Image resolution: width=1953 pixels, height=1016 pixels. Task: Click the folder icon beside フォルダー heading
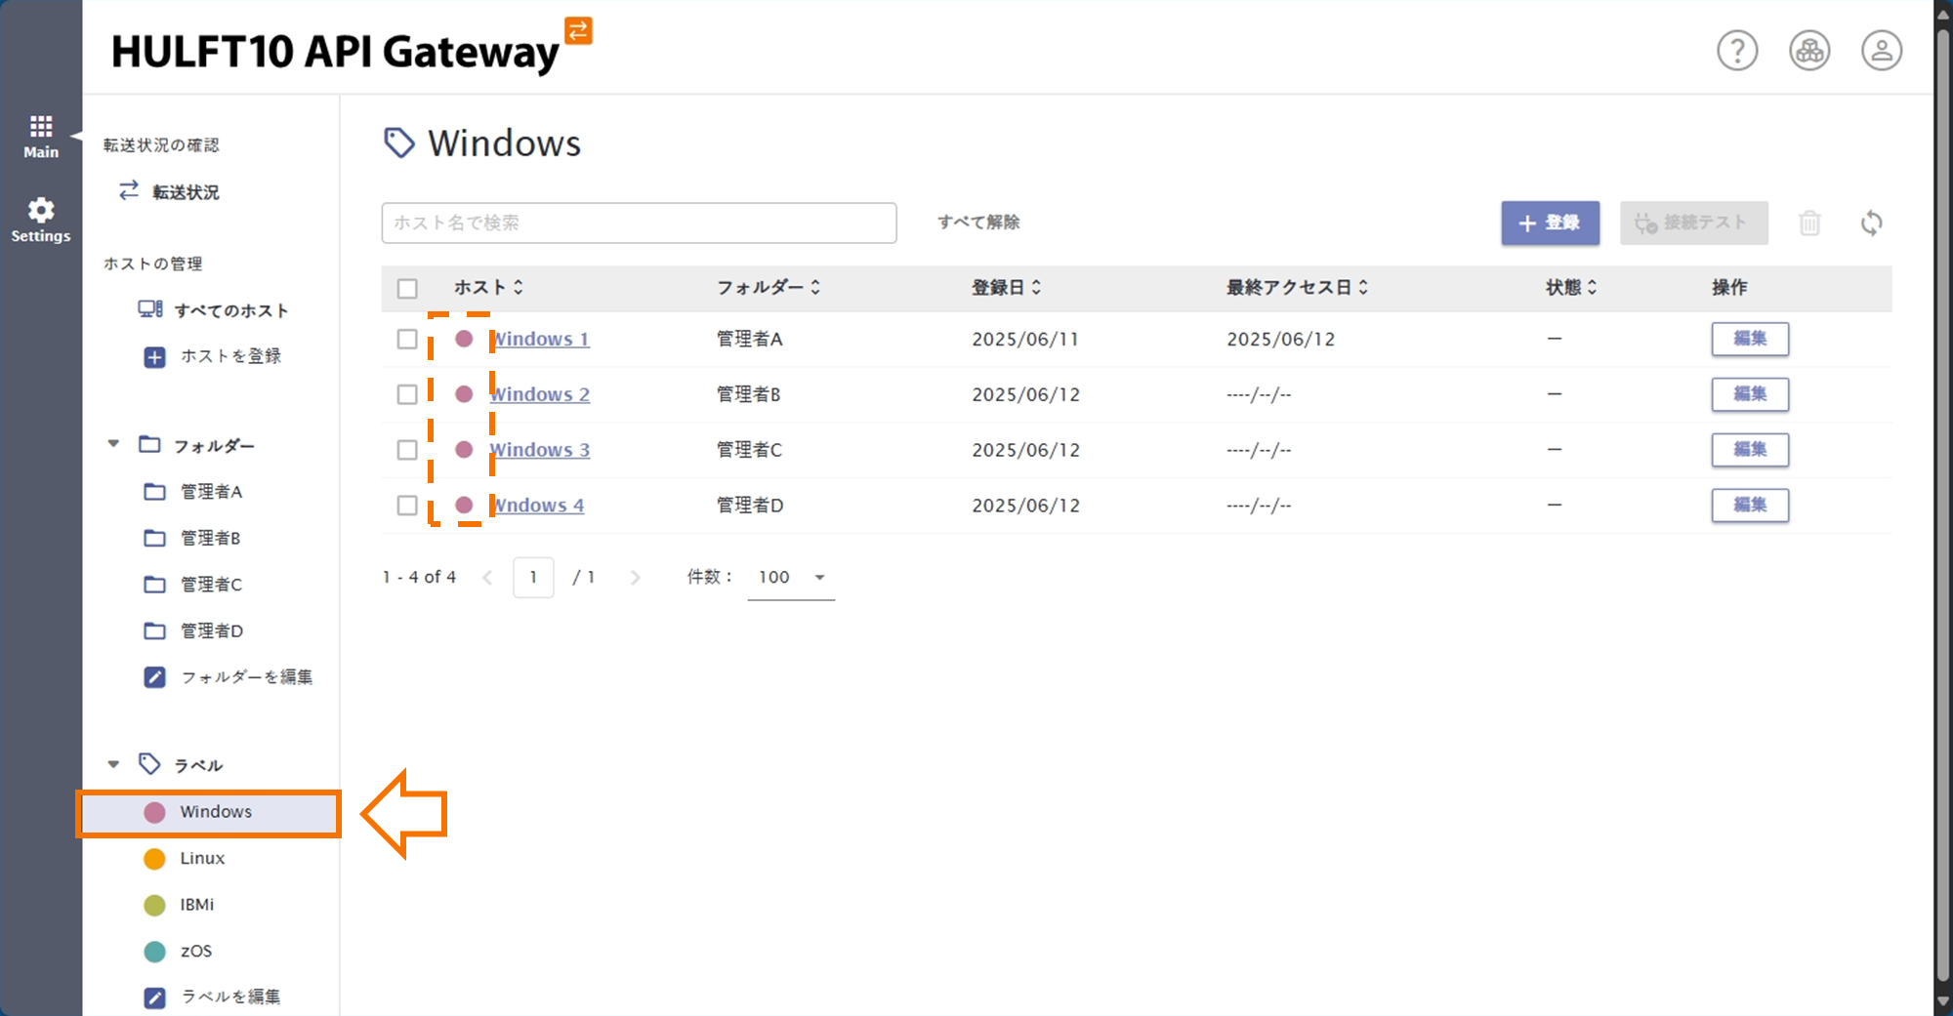(149, 444)
